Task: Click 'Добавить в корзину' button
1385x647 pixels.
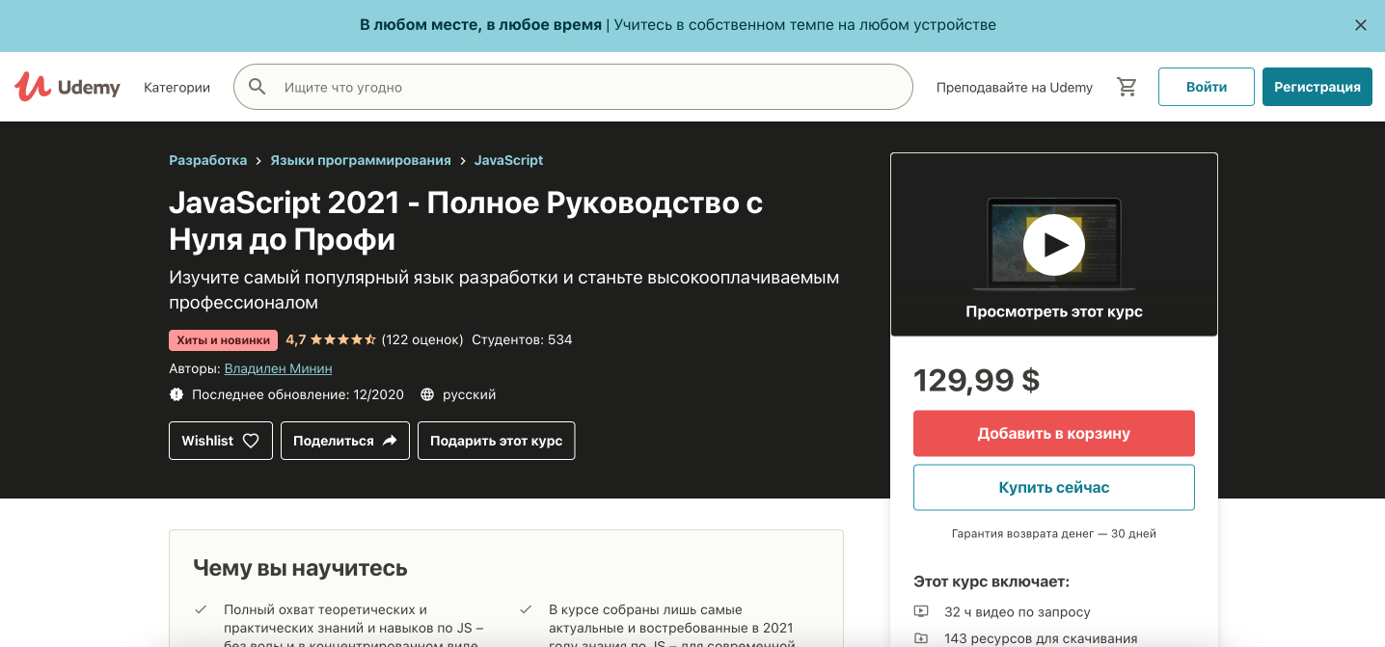Action: [1054, 434]
